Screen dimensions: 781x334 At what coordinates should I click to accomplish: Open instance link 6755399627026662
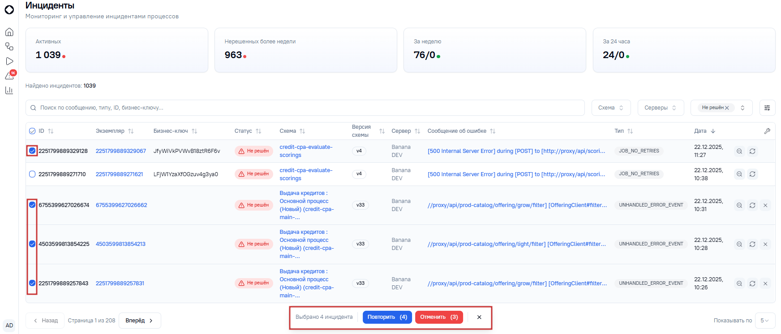click(121, 205)
